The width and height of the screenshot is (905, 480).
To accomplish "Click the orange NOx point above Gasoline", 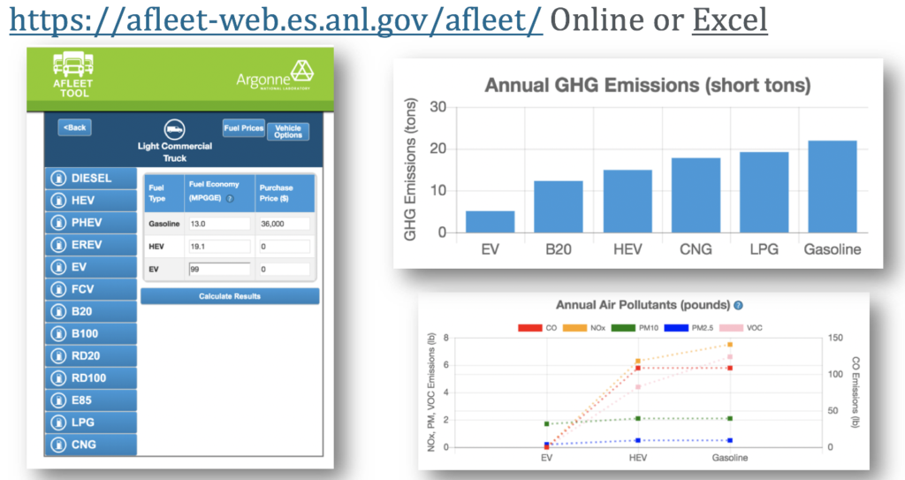I will (730, 344).
